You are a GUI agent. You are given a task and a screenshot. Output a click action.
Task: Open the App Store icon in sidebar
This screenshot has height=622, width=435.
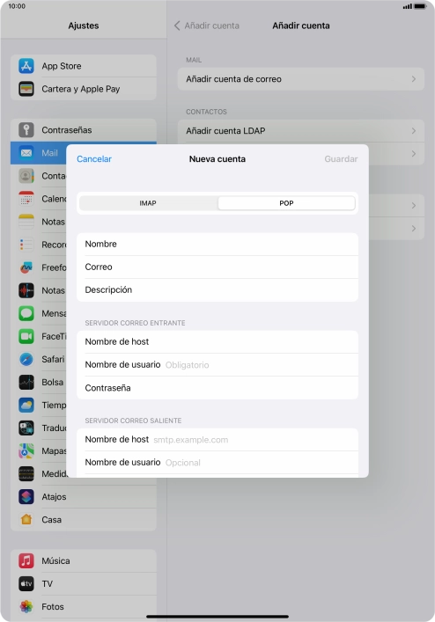point(26,66)
